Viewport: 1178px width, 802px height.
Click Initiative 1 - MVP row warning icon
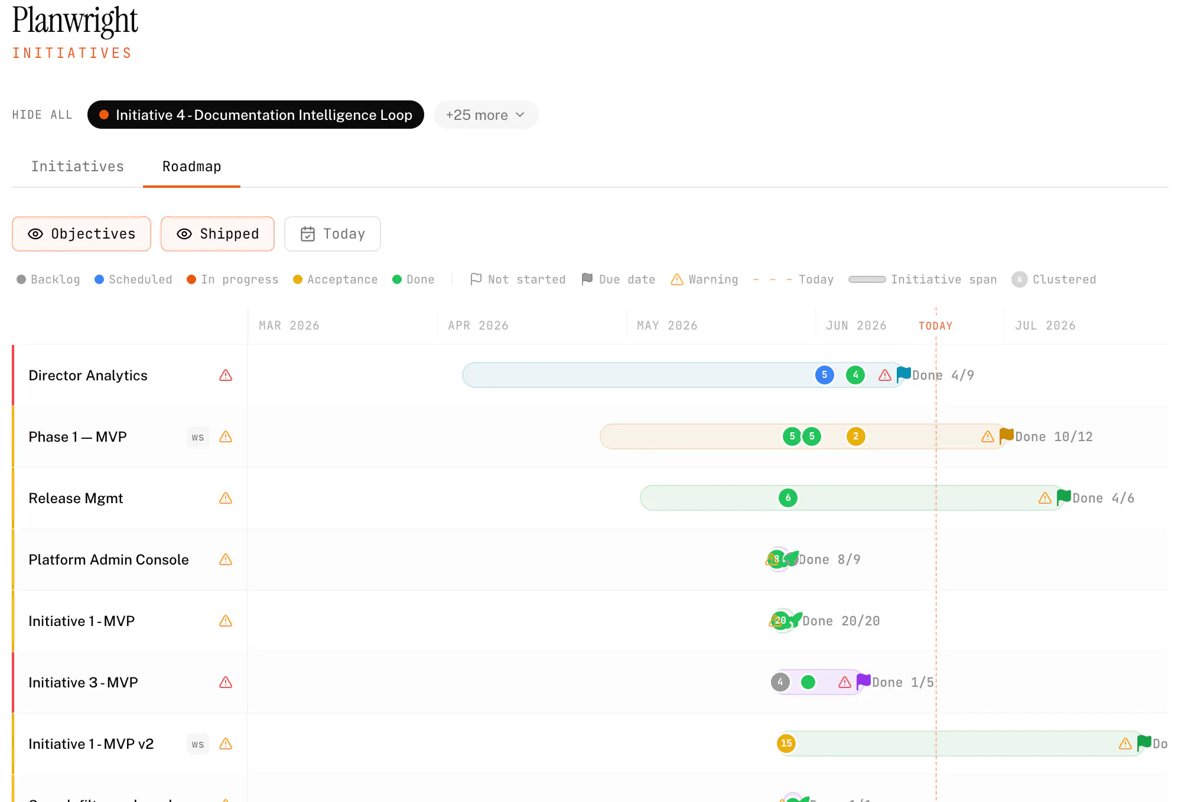(226, 621)
